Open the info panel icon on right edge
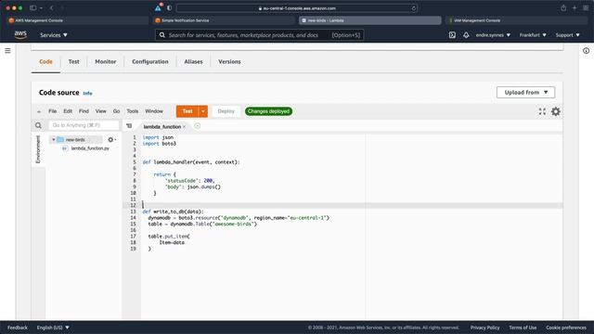The image size is (594, 334). coord(586,51)
